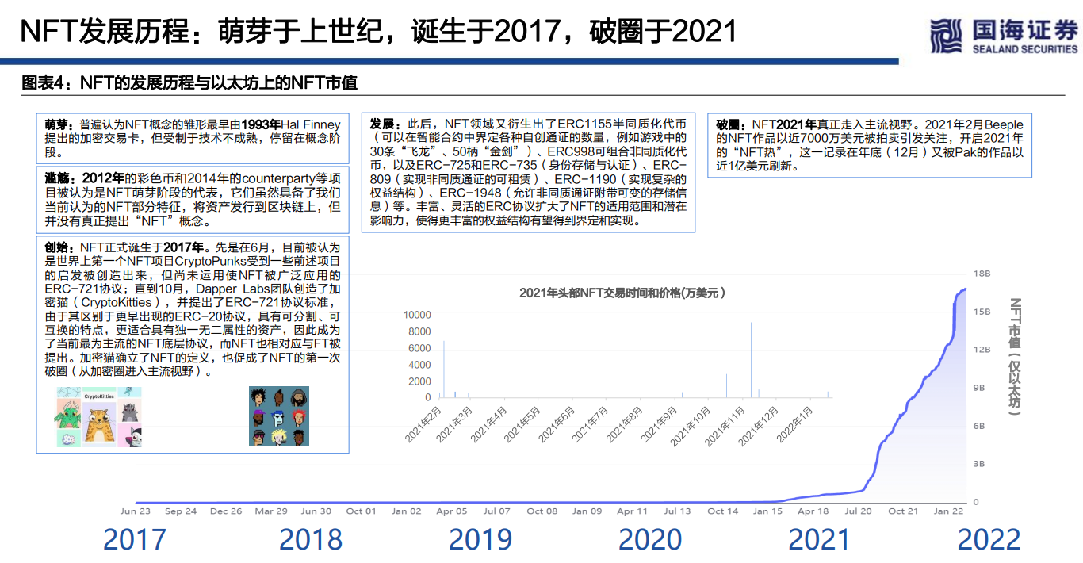
Task: Click the 2017 year label
Action: [135, 540]
